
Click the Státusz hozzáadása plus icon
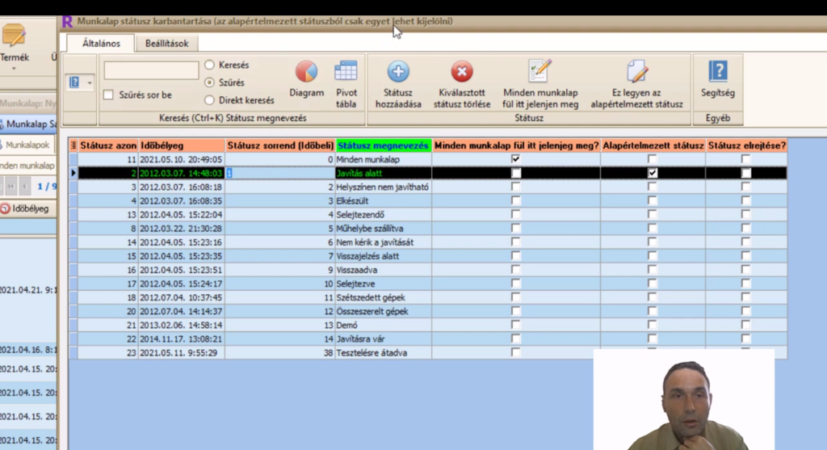click(398, 72)
